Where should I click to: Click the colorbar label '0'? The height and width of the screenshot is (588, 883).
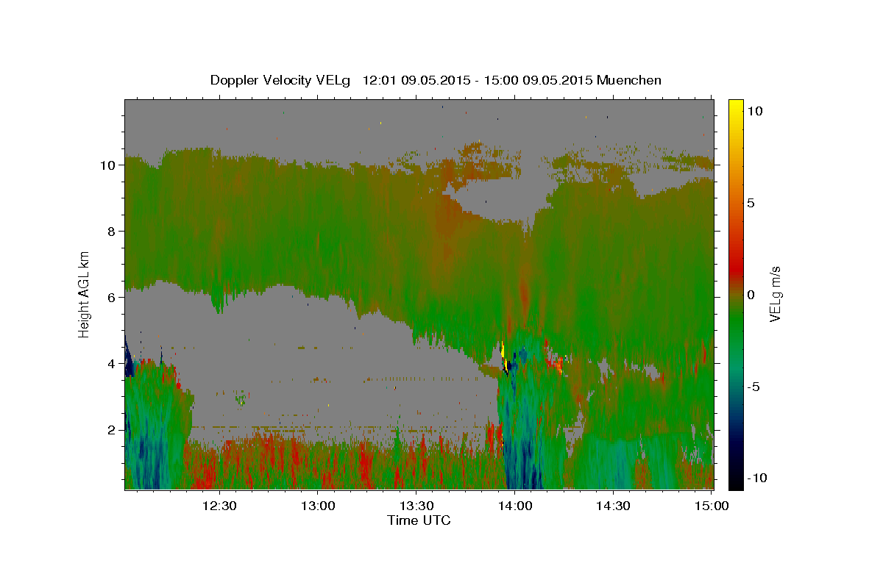(x=751, y=294)
